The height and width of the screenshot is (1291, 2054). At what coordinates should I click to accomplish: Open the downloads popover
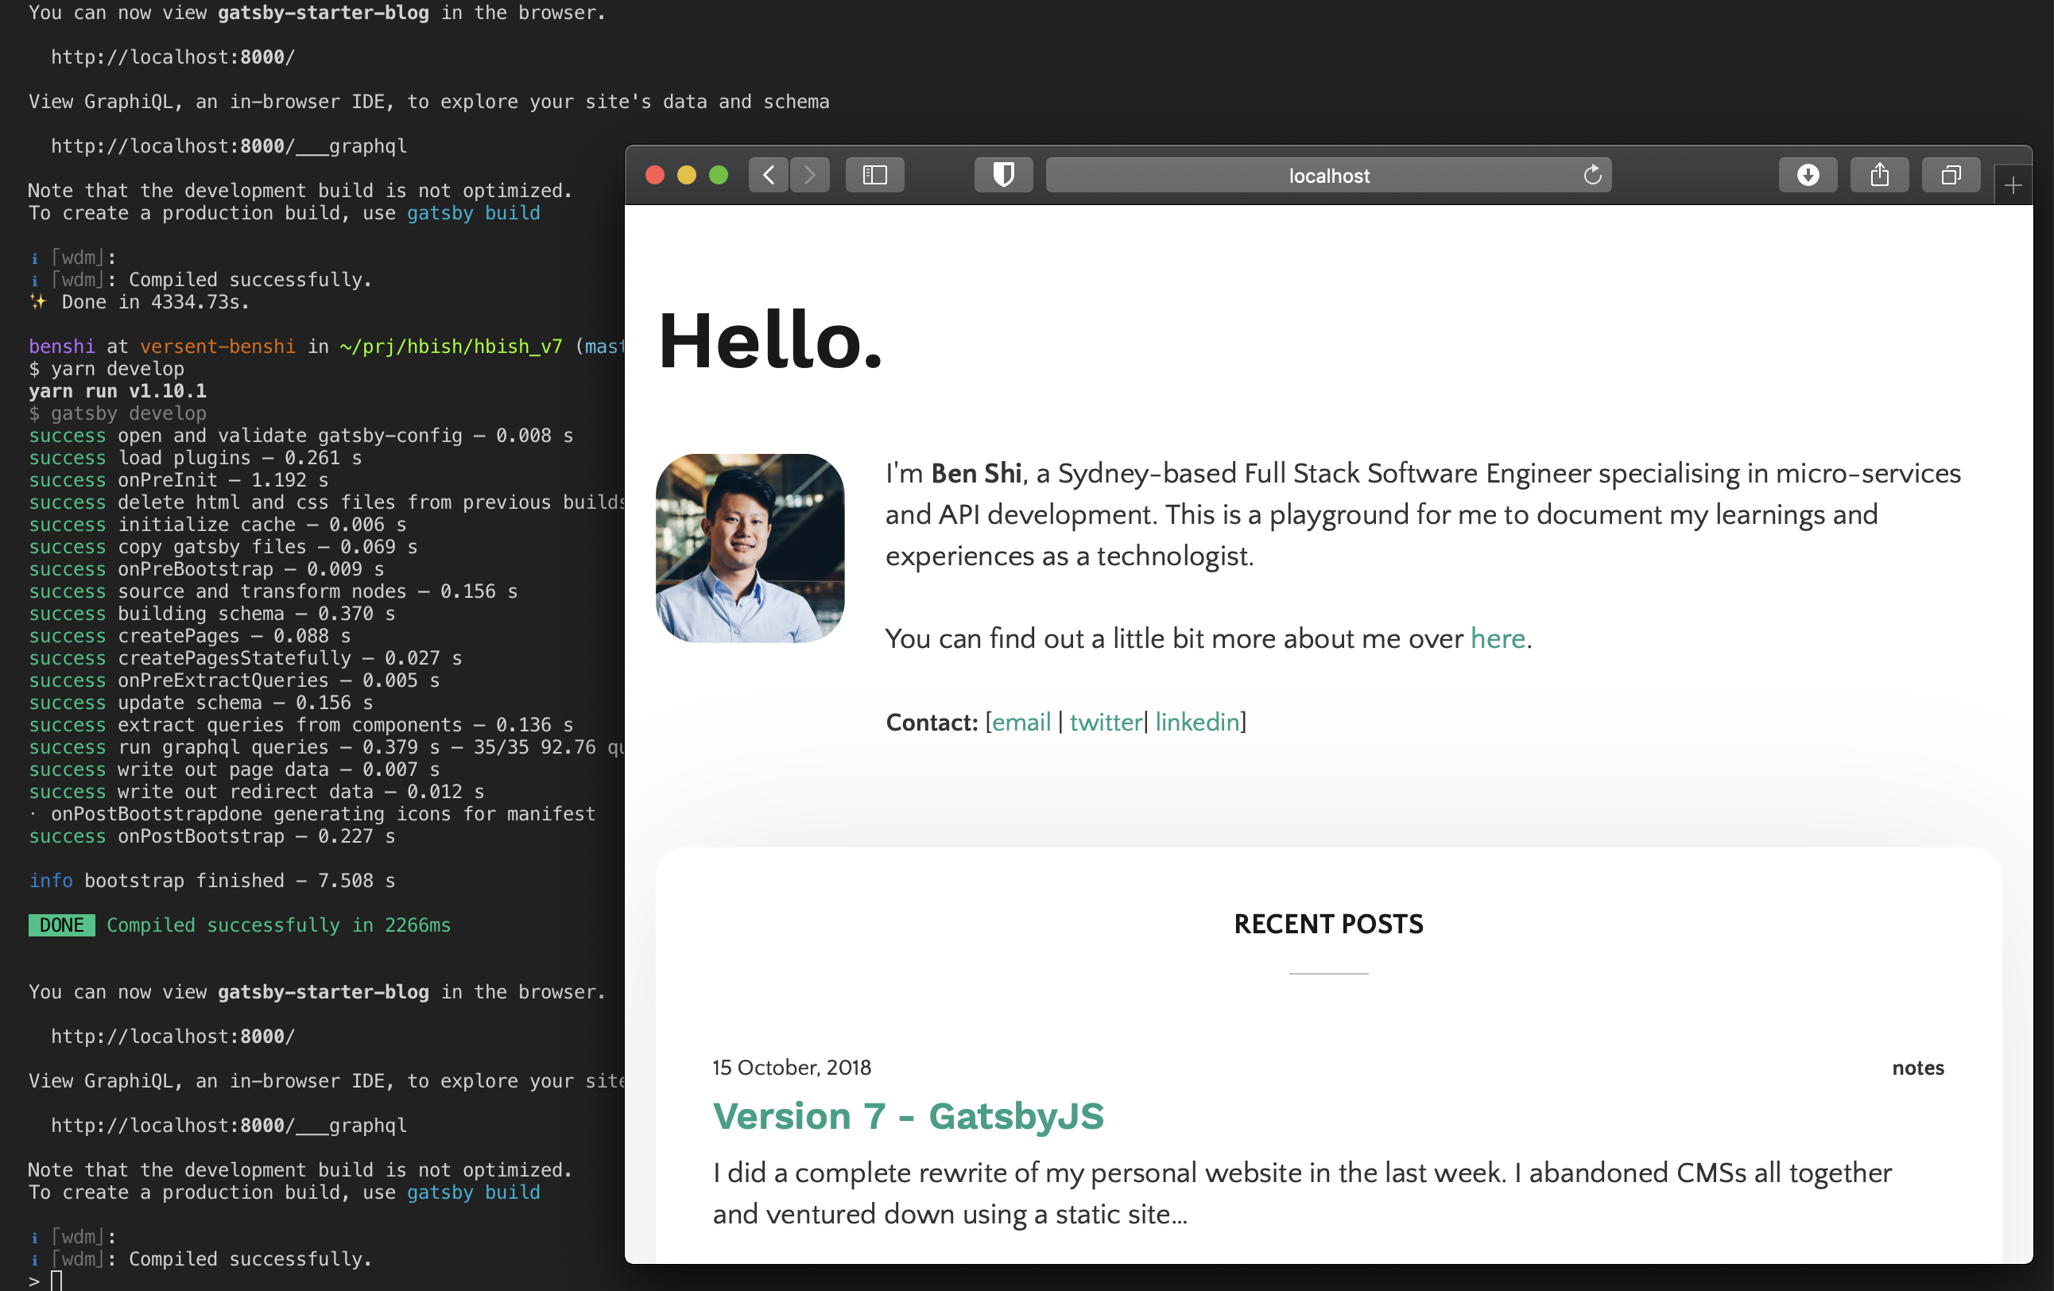[x=1808, y=175]
